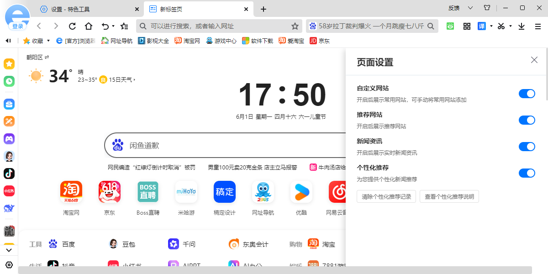Expand the undo history dropdown arrow
This screenshot has height=274, width=548.
click(x=113, y=26)
